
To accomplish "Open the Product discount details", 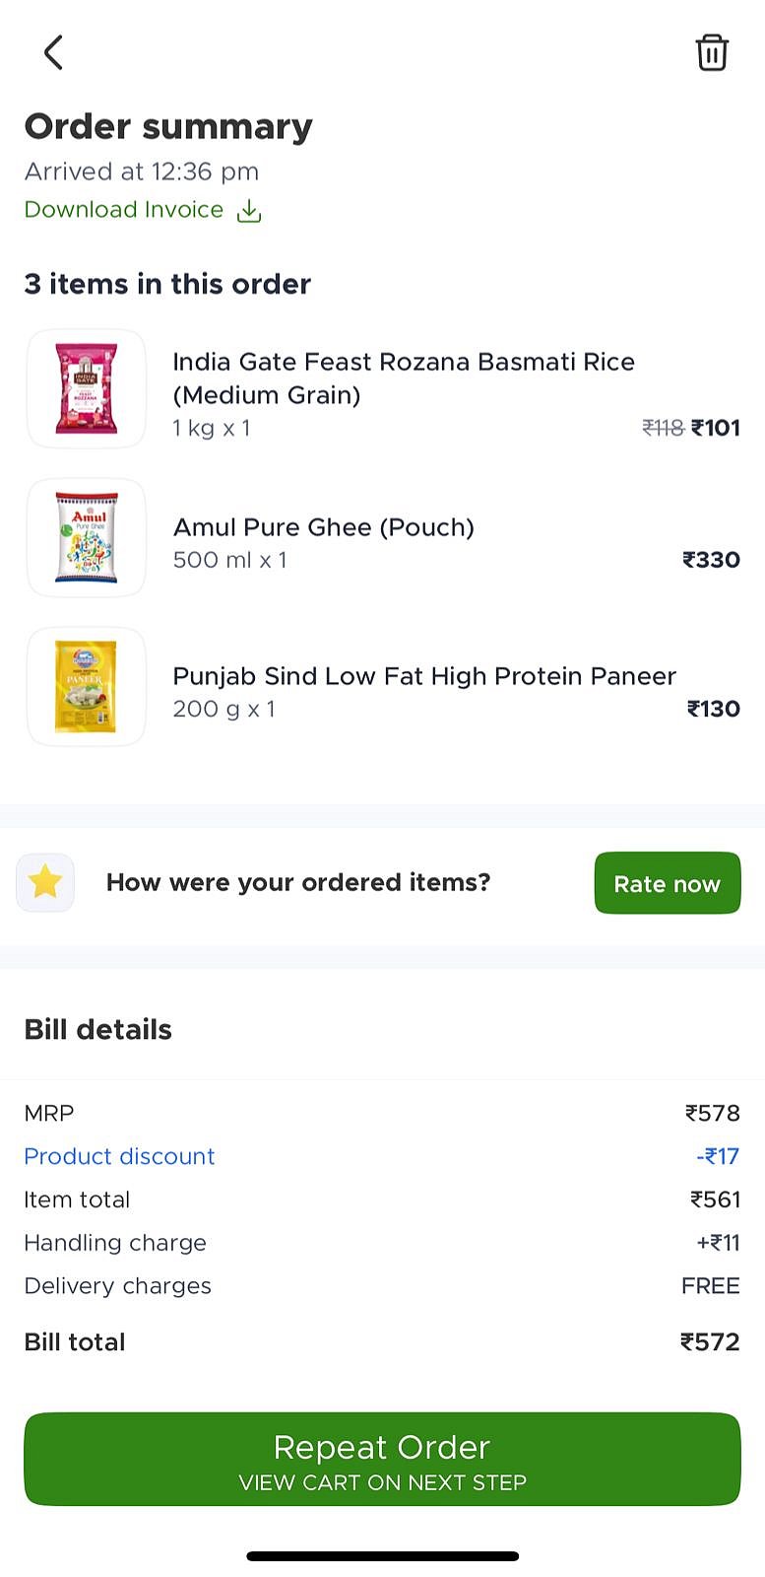I will tap(119, 1156).
